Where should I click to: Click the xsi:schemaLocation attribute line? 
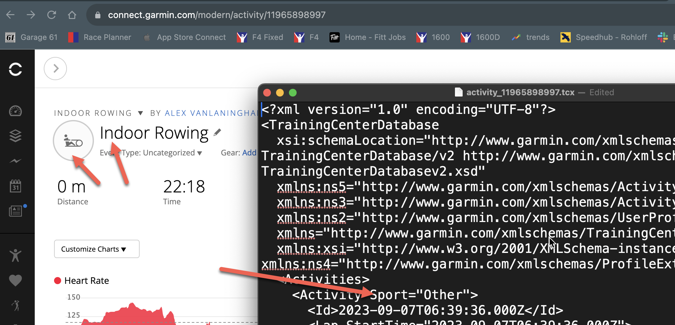pos(476,140)
